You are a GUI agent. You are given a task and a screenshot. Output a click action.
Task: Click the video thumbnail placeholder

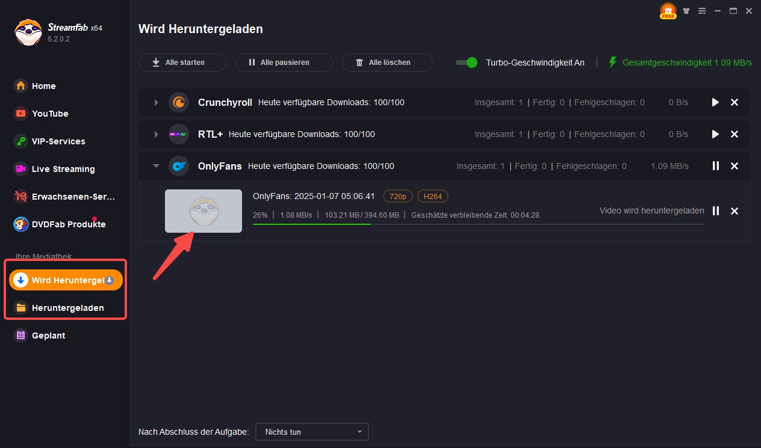[203, 211]
